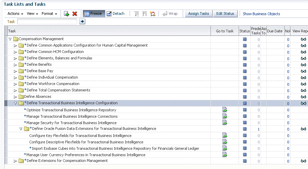
Task: Click into the Task search field
Action: [x=47, y=22]
